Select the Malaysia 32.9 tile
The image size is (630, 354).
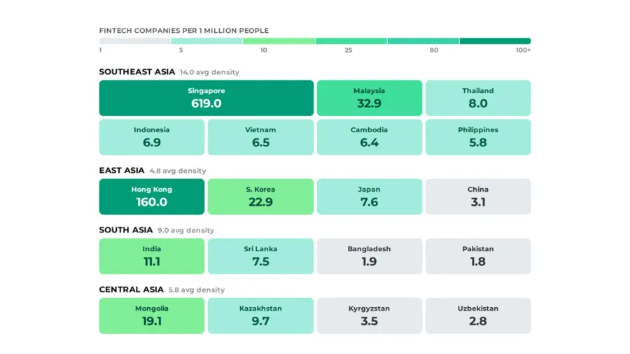(x=369, y=98)
